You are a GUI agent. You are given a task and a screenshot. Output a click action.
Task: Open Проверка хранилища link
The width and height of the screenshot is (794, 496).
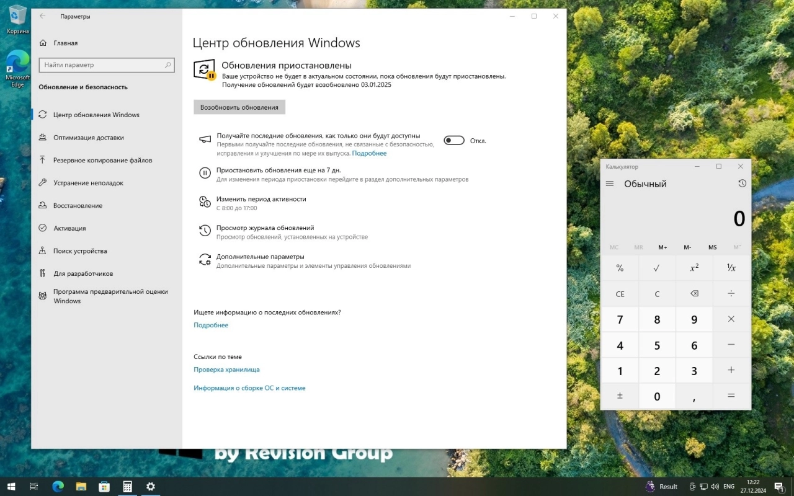tap(226, 370)
